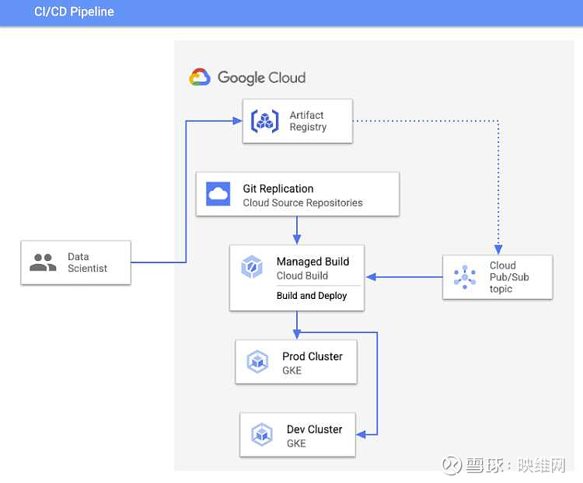Click the Dev Cluster GKE icon
583x483 pixels.
point(262,435)
